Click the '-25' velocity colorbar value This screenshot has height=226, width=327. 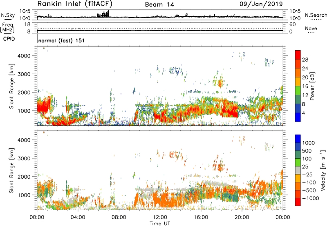(308, 175)
